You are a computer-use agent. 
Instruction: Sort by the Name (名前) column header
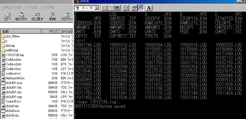tap(21, 31)
